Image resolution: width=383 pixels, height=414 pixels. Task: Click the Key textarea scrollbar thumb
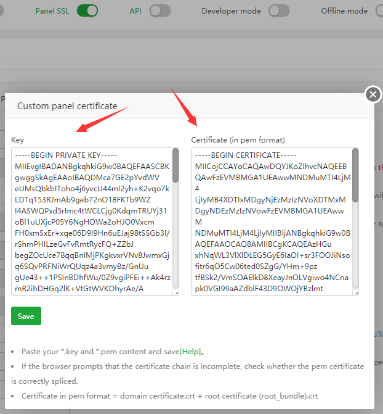[175, 165]
